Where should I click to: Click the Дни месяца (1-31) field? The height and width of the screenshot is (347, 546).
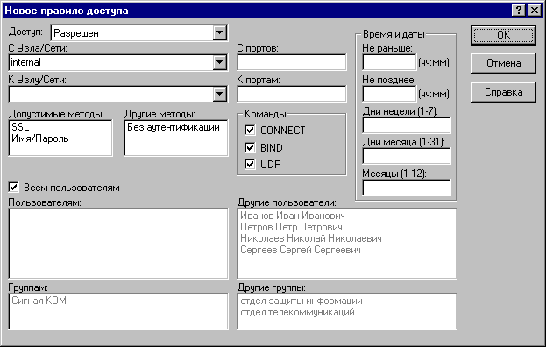point(407,156)
